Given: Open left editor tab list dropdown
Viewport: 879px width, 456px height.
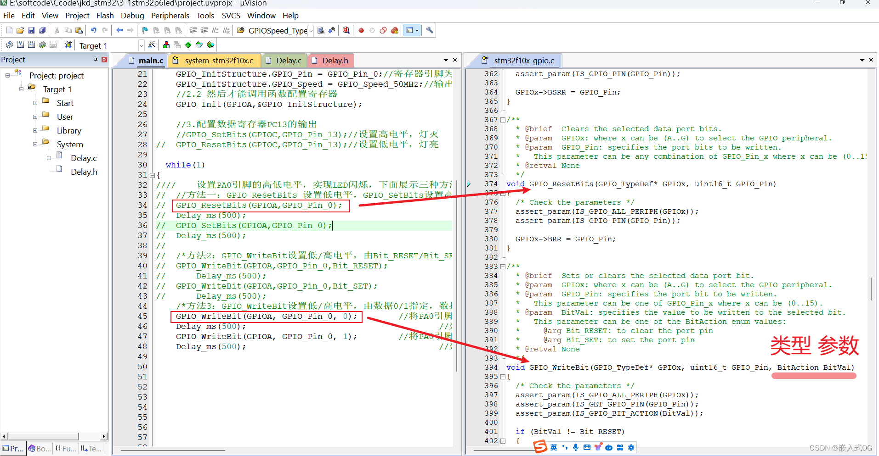Looking at the screenshot, I should [446, 60].
